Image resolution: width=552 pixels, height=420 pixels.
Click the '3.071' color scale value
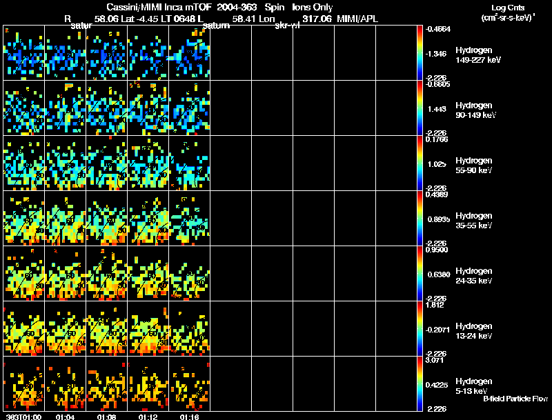[x=435, y=360]
